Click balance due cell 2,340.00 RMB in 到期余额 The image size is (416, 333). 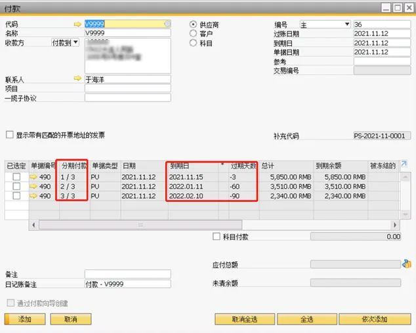(341, 196)
